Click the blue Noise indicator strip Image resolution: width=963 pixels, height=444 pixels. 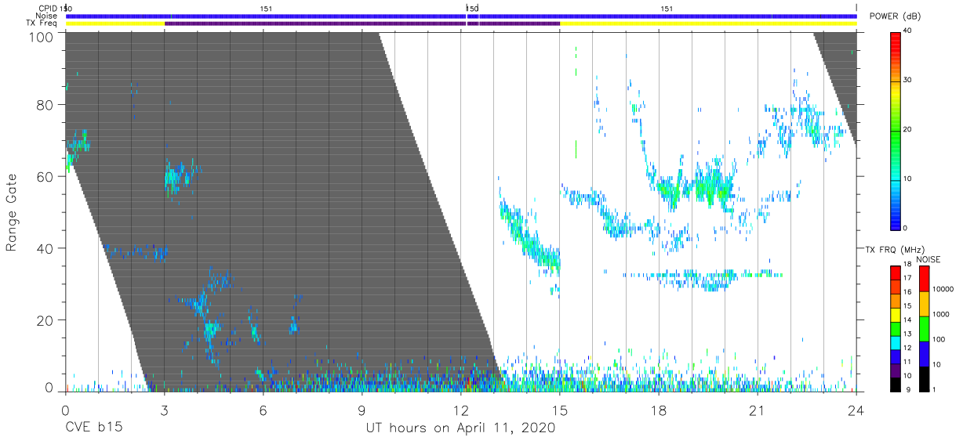(460, 16)
